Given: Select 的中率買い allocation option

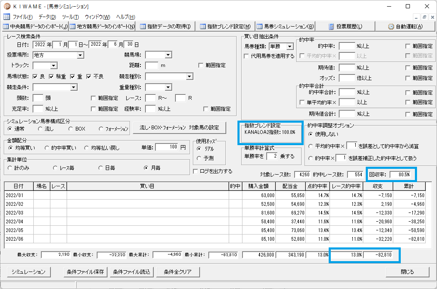Looking at the screenshot, I should coord(47,148).
